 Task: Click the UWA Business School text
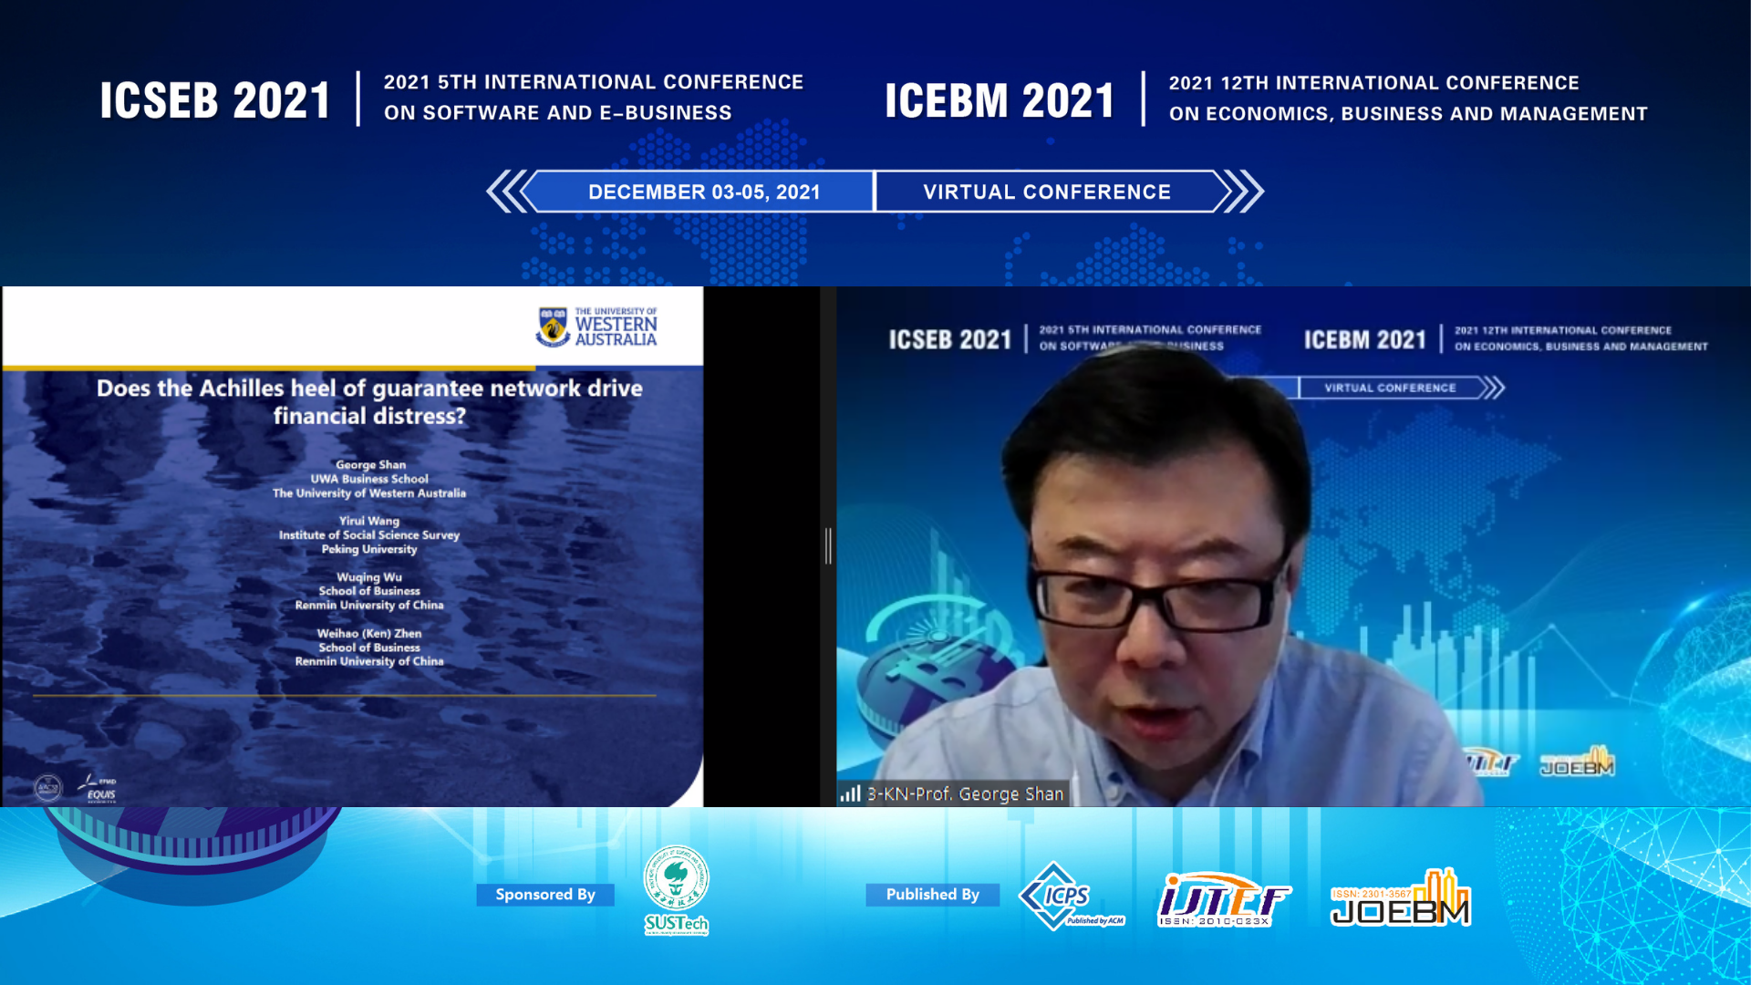tap(369, 479)
